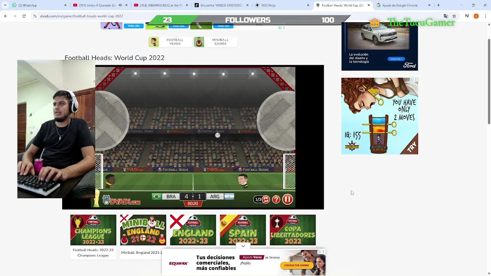Open Miniball England 21-22 game thumbnail
The image size is (491, 276).
[x=143, y=230]
